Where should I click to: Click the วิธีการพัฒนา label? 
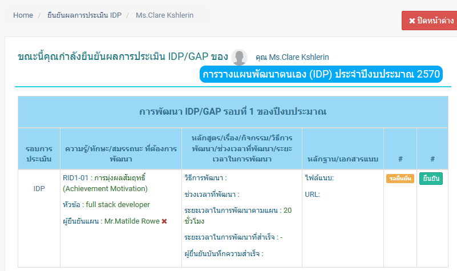[x=205, y=178]
